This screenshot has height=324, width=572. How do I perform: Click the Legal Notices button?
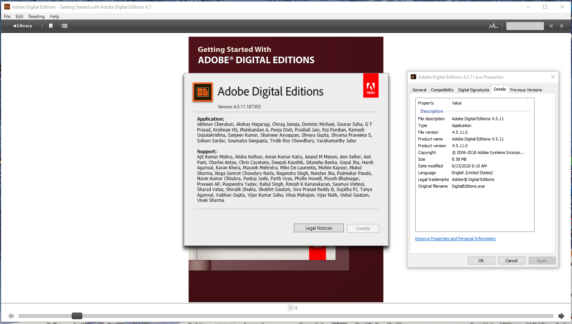coord(319,228)
